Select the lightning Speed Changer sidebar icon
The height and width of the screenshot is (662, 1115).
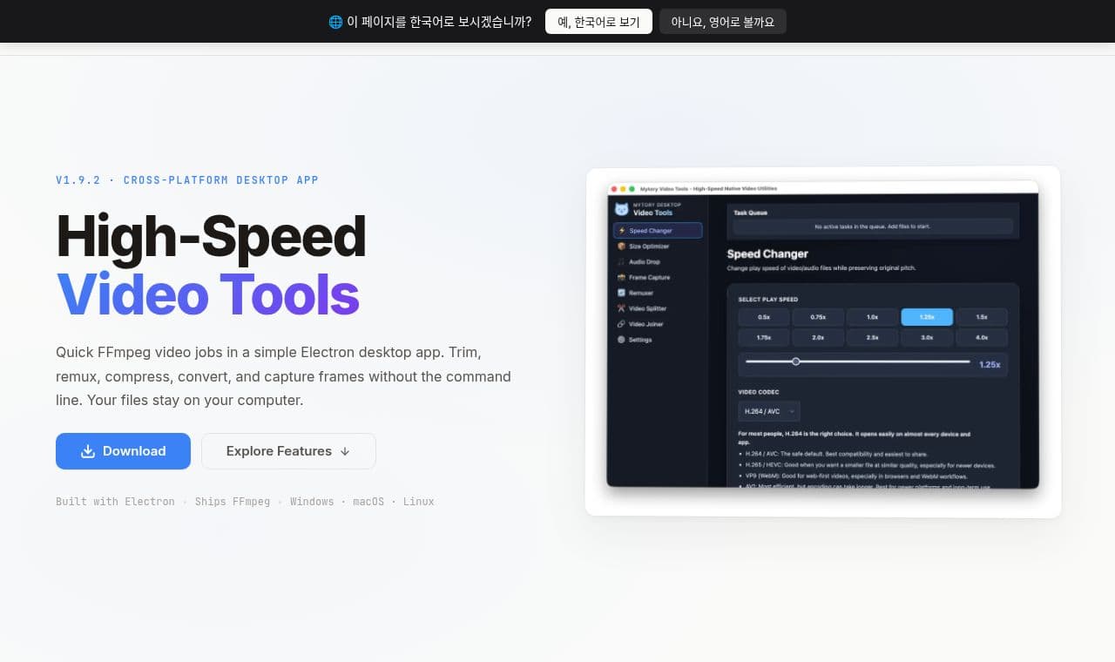pyautogui.click(x=621, y=231)
